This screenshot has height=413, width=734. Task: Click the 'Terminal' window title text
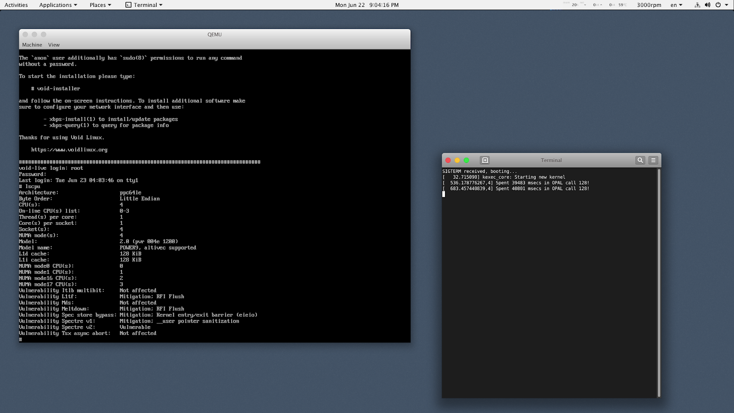551,160
